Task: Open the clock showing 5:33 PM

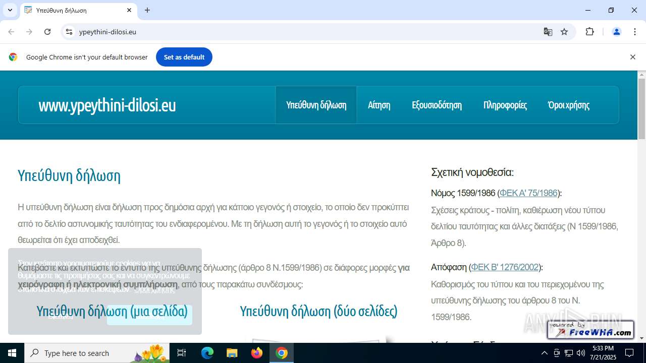Action: 604,353
